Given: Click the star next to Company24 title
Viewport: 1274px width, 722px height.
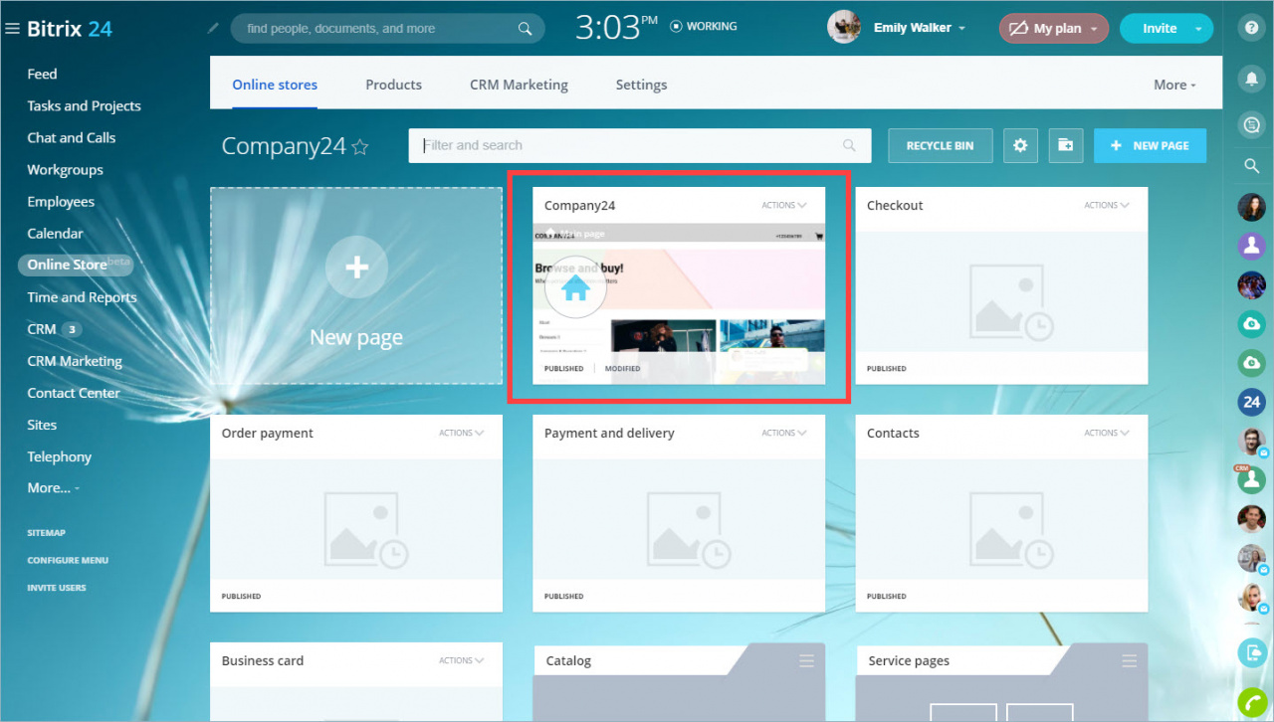Looking at the screenshot, I should (360, 147).
